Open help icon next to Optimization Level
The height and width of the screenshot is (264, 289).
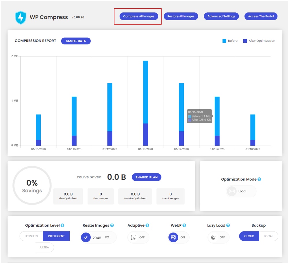pyautogui.click(x=62, y=225)
